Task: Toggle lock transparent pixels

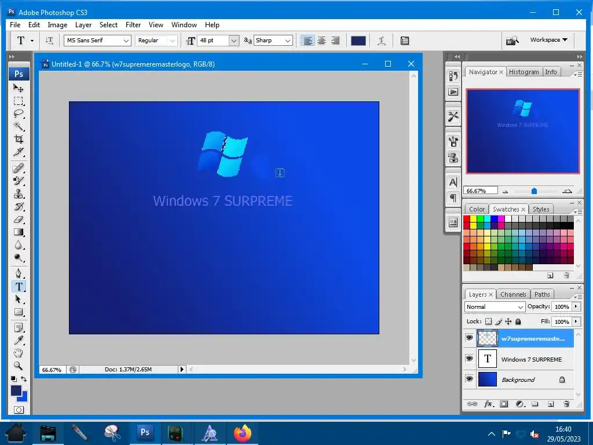Action: tap(489, 322)
